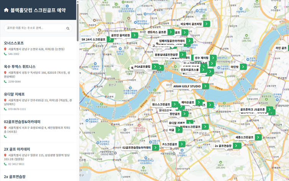Select the 원스스크린골프 map label
This screenshot has width=289, height=181.
pyautogui.click(x=161, y=104)
